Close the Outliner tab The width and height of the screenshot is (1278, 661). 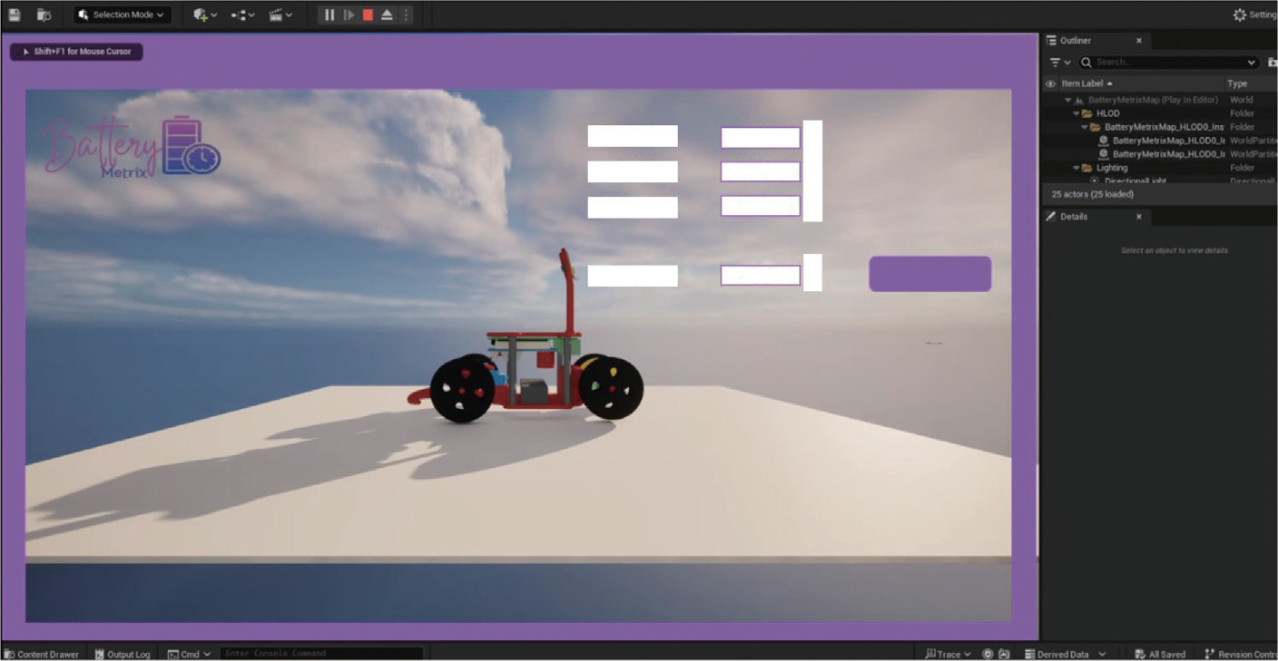pyautogui.click(x=1139, y=40)
